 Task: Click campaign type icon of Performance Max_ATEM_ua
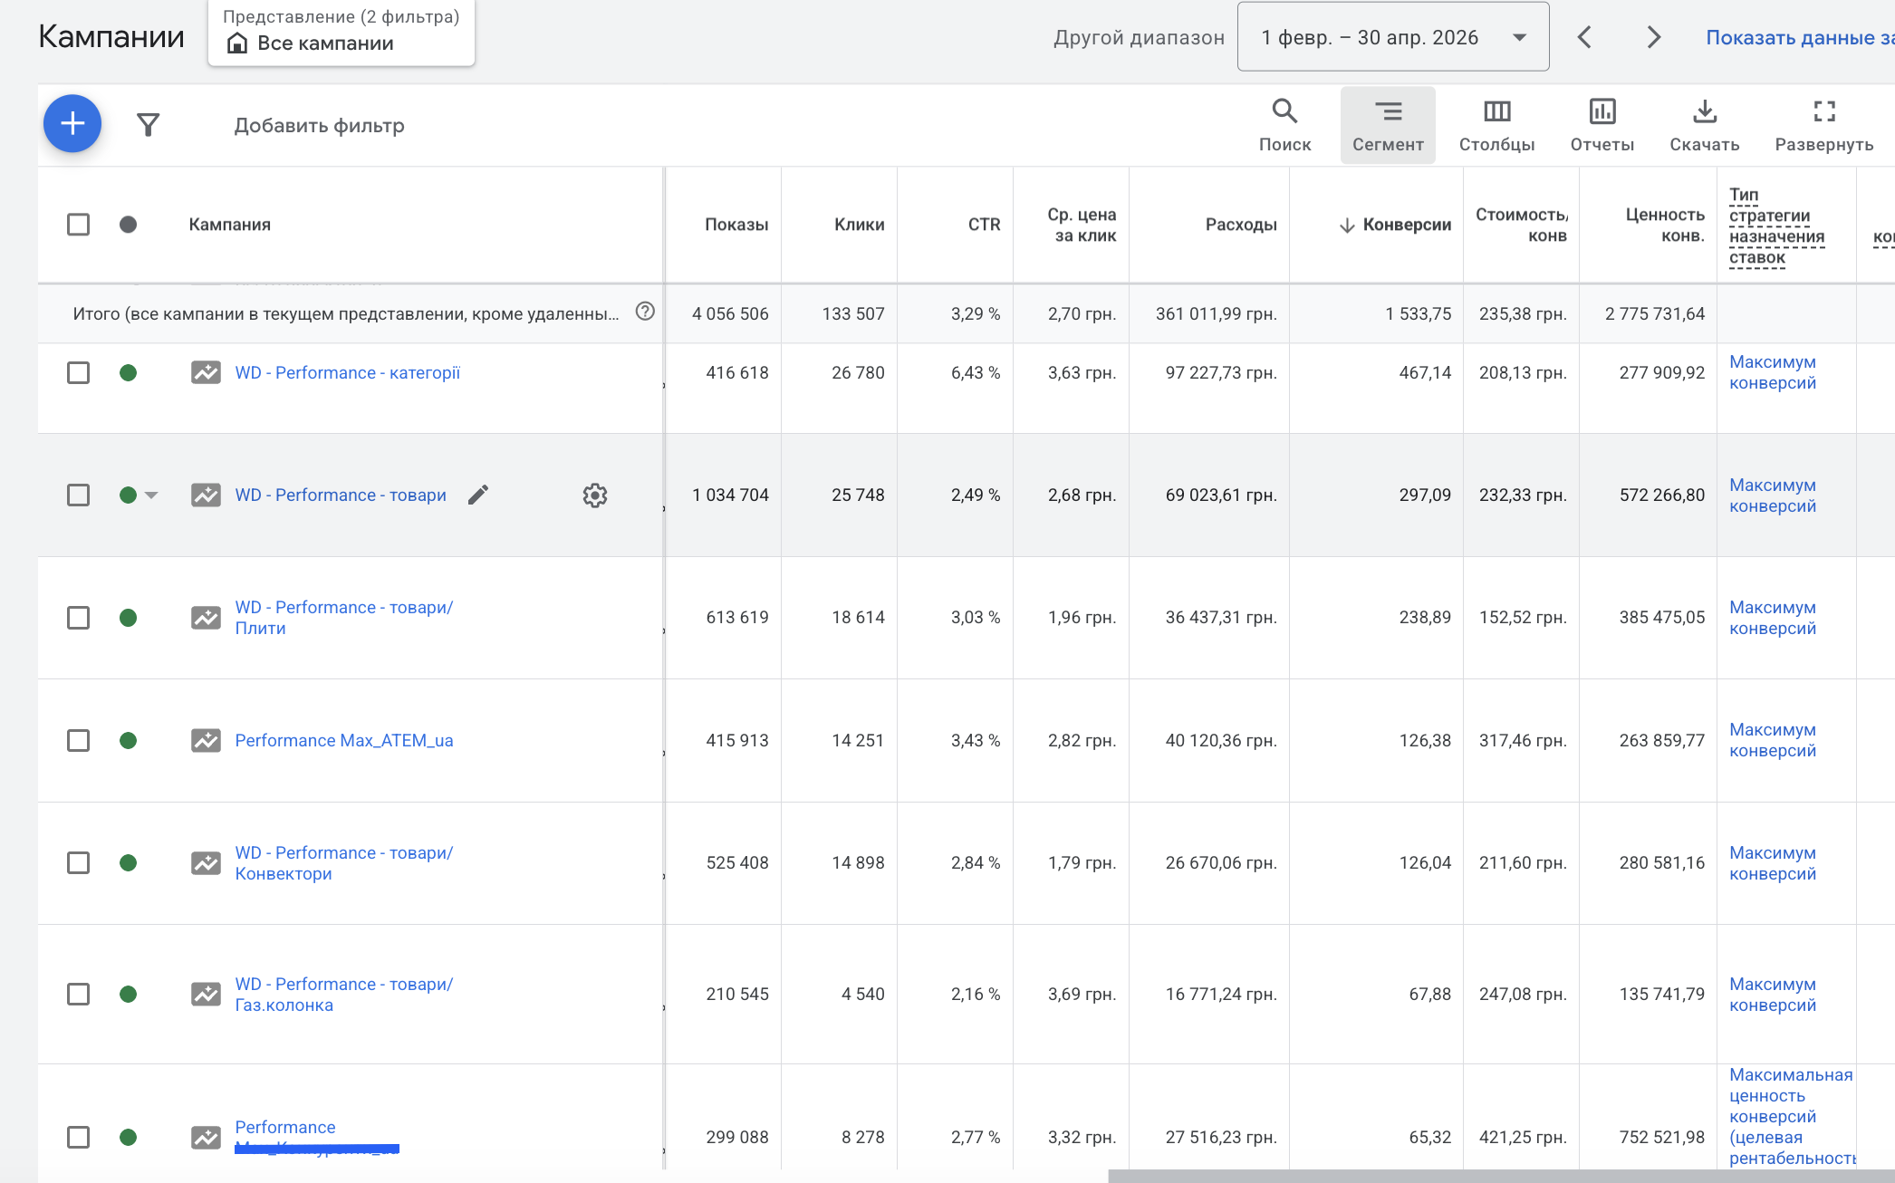point(206,740)
